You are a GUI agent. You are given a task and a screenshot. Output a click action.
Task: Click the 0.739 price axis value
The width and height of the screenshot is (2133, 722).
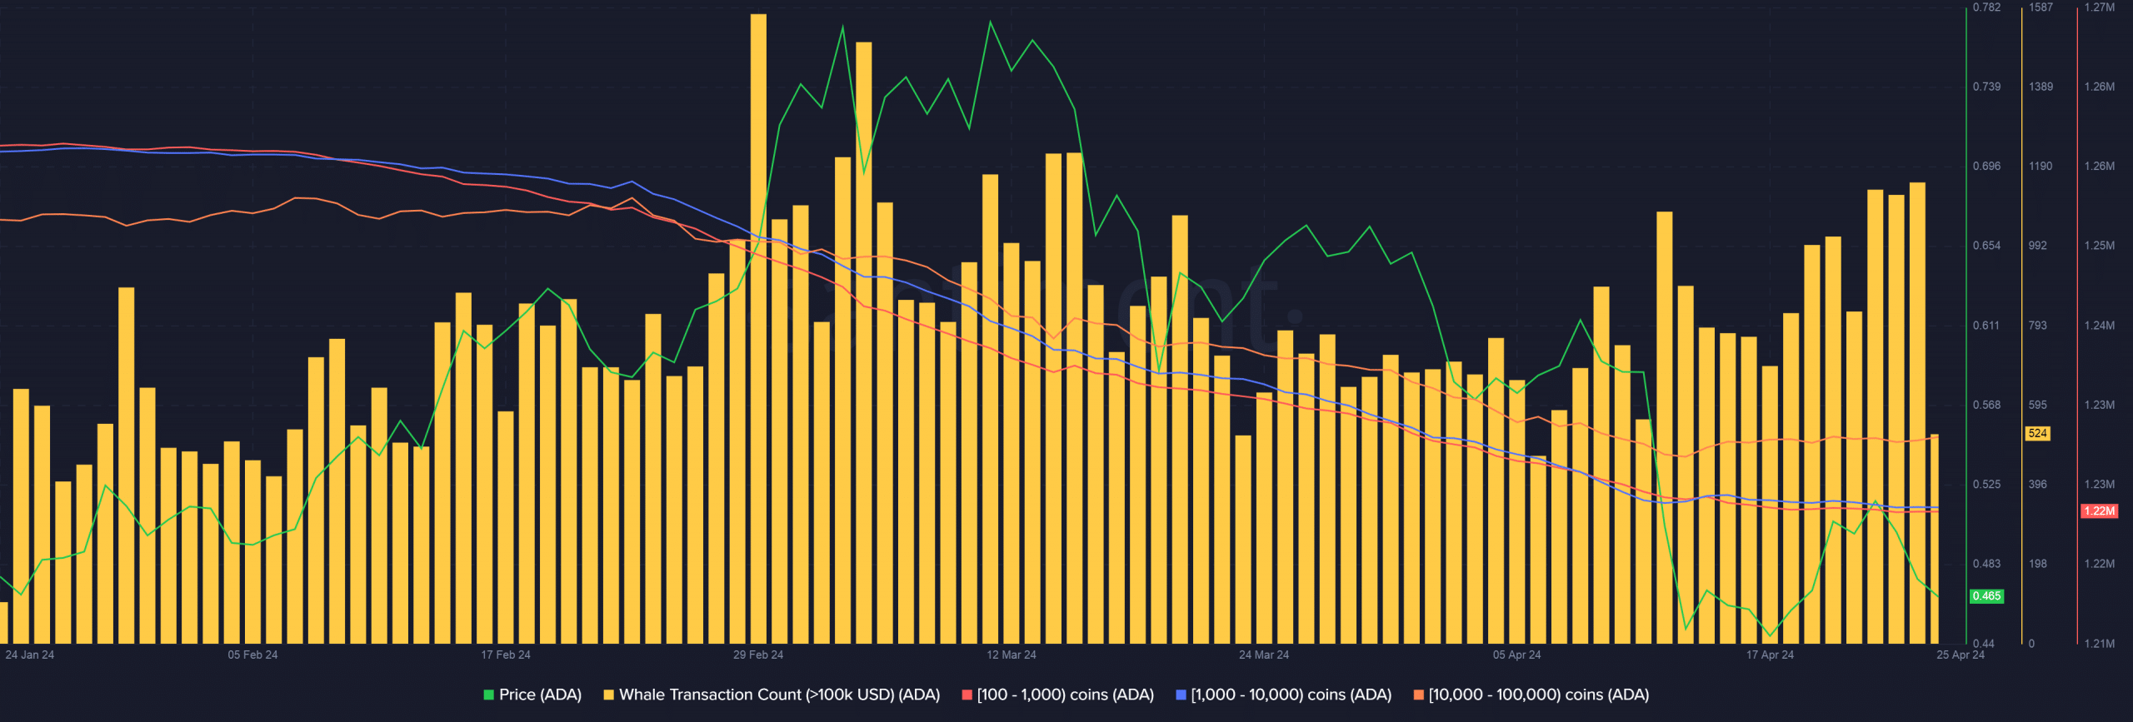coord(1986,87)
